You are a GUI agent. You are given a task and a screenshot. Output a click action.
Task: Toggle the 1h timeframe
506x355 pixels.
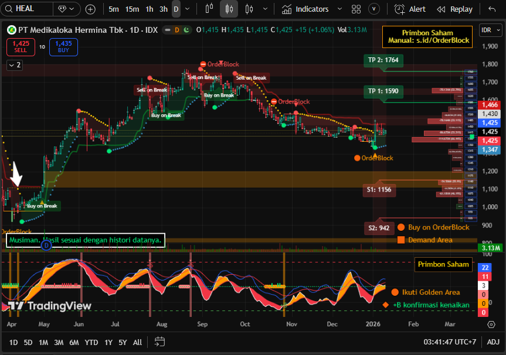[150, 9]
